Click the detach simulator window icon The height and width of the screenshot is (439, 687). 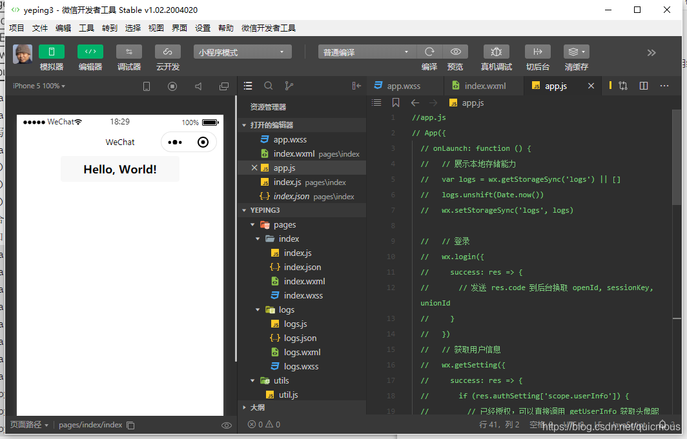pos(224,86)
